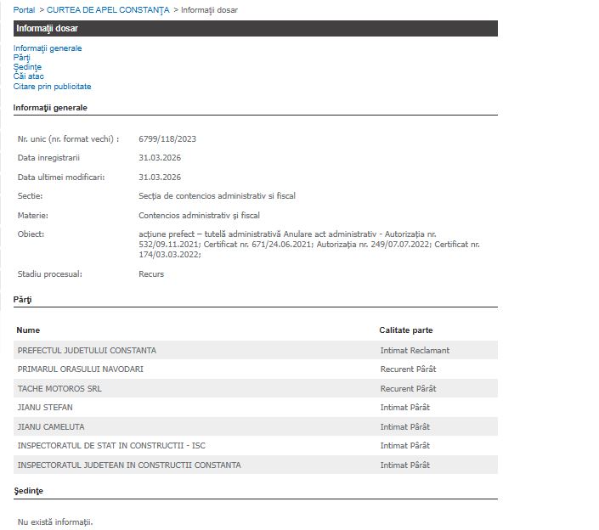This screenshot has height=530, width=599.
Task: Click INSPECTORATUL DE STAT IN CONSTRUCTII - ISC
Action: 111,446
